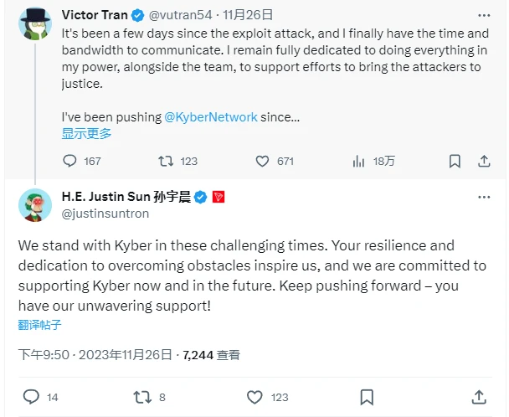509x417 pixels.
Task: Like Victor Tran's tweet
Action: (x=262, y=161)
